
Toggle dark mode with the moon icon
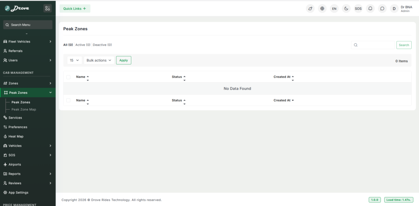click(346, 8)
